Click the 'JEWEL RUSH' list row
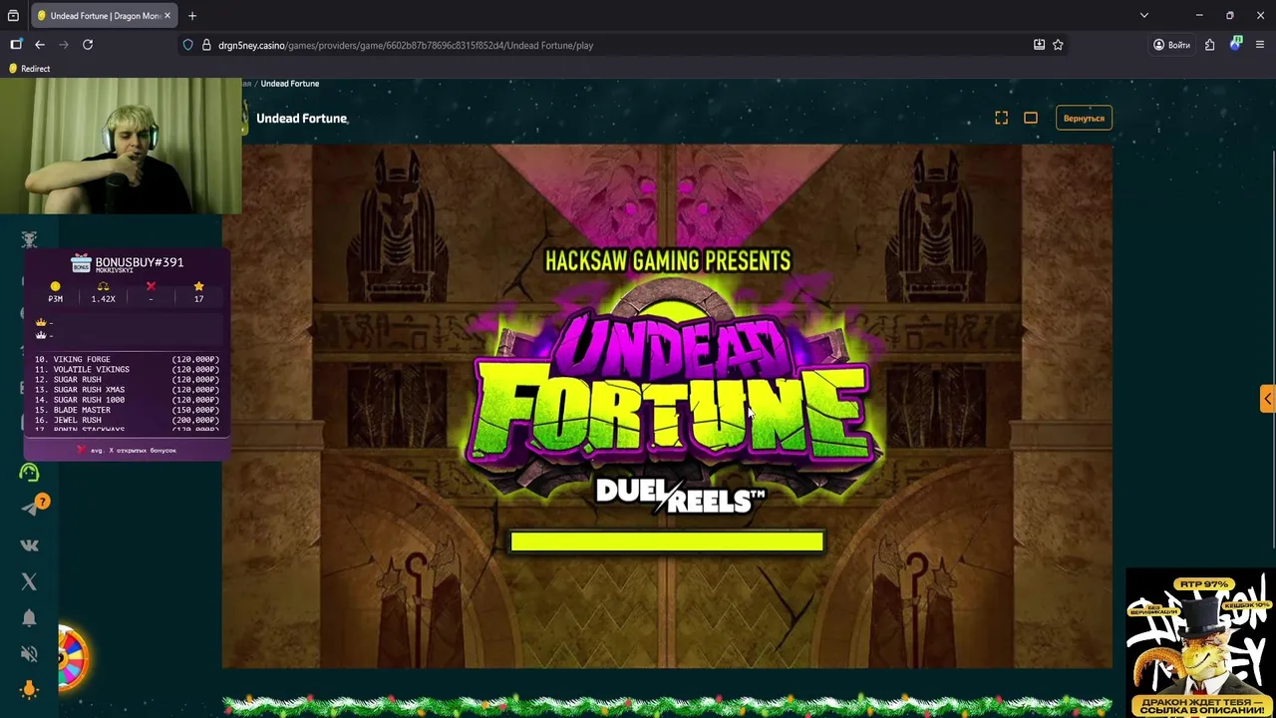The width and height of the screenshot is (1276, 718). pos(127,420)
